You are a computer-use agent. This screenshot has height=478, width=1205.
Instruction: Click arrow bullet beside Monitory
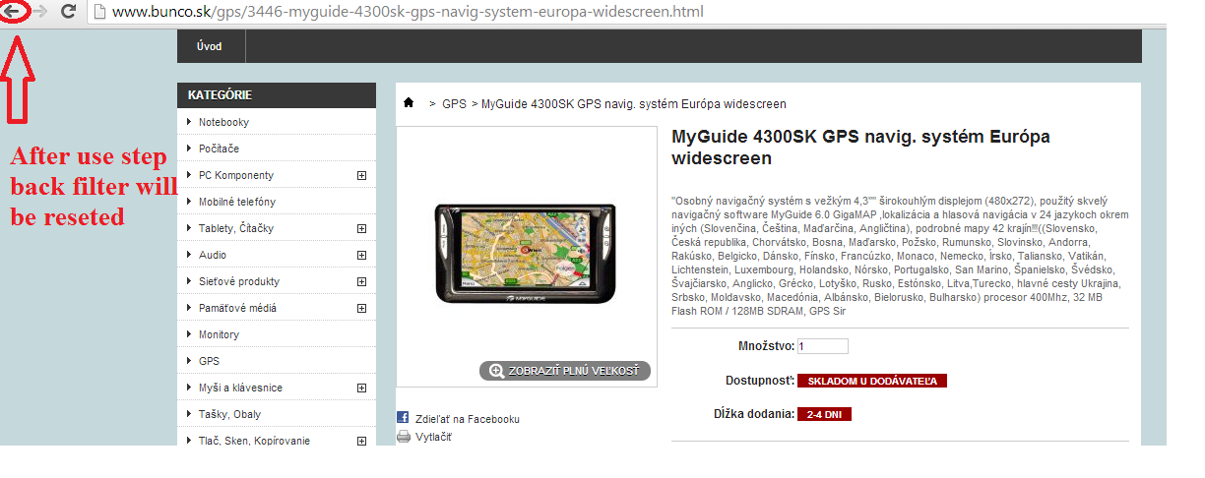click(x=189, y=334)
